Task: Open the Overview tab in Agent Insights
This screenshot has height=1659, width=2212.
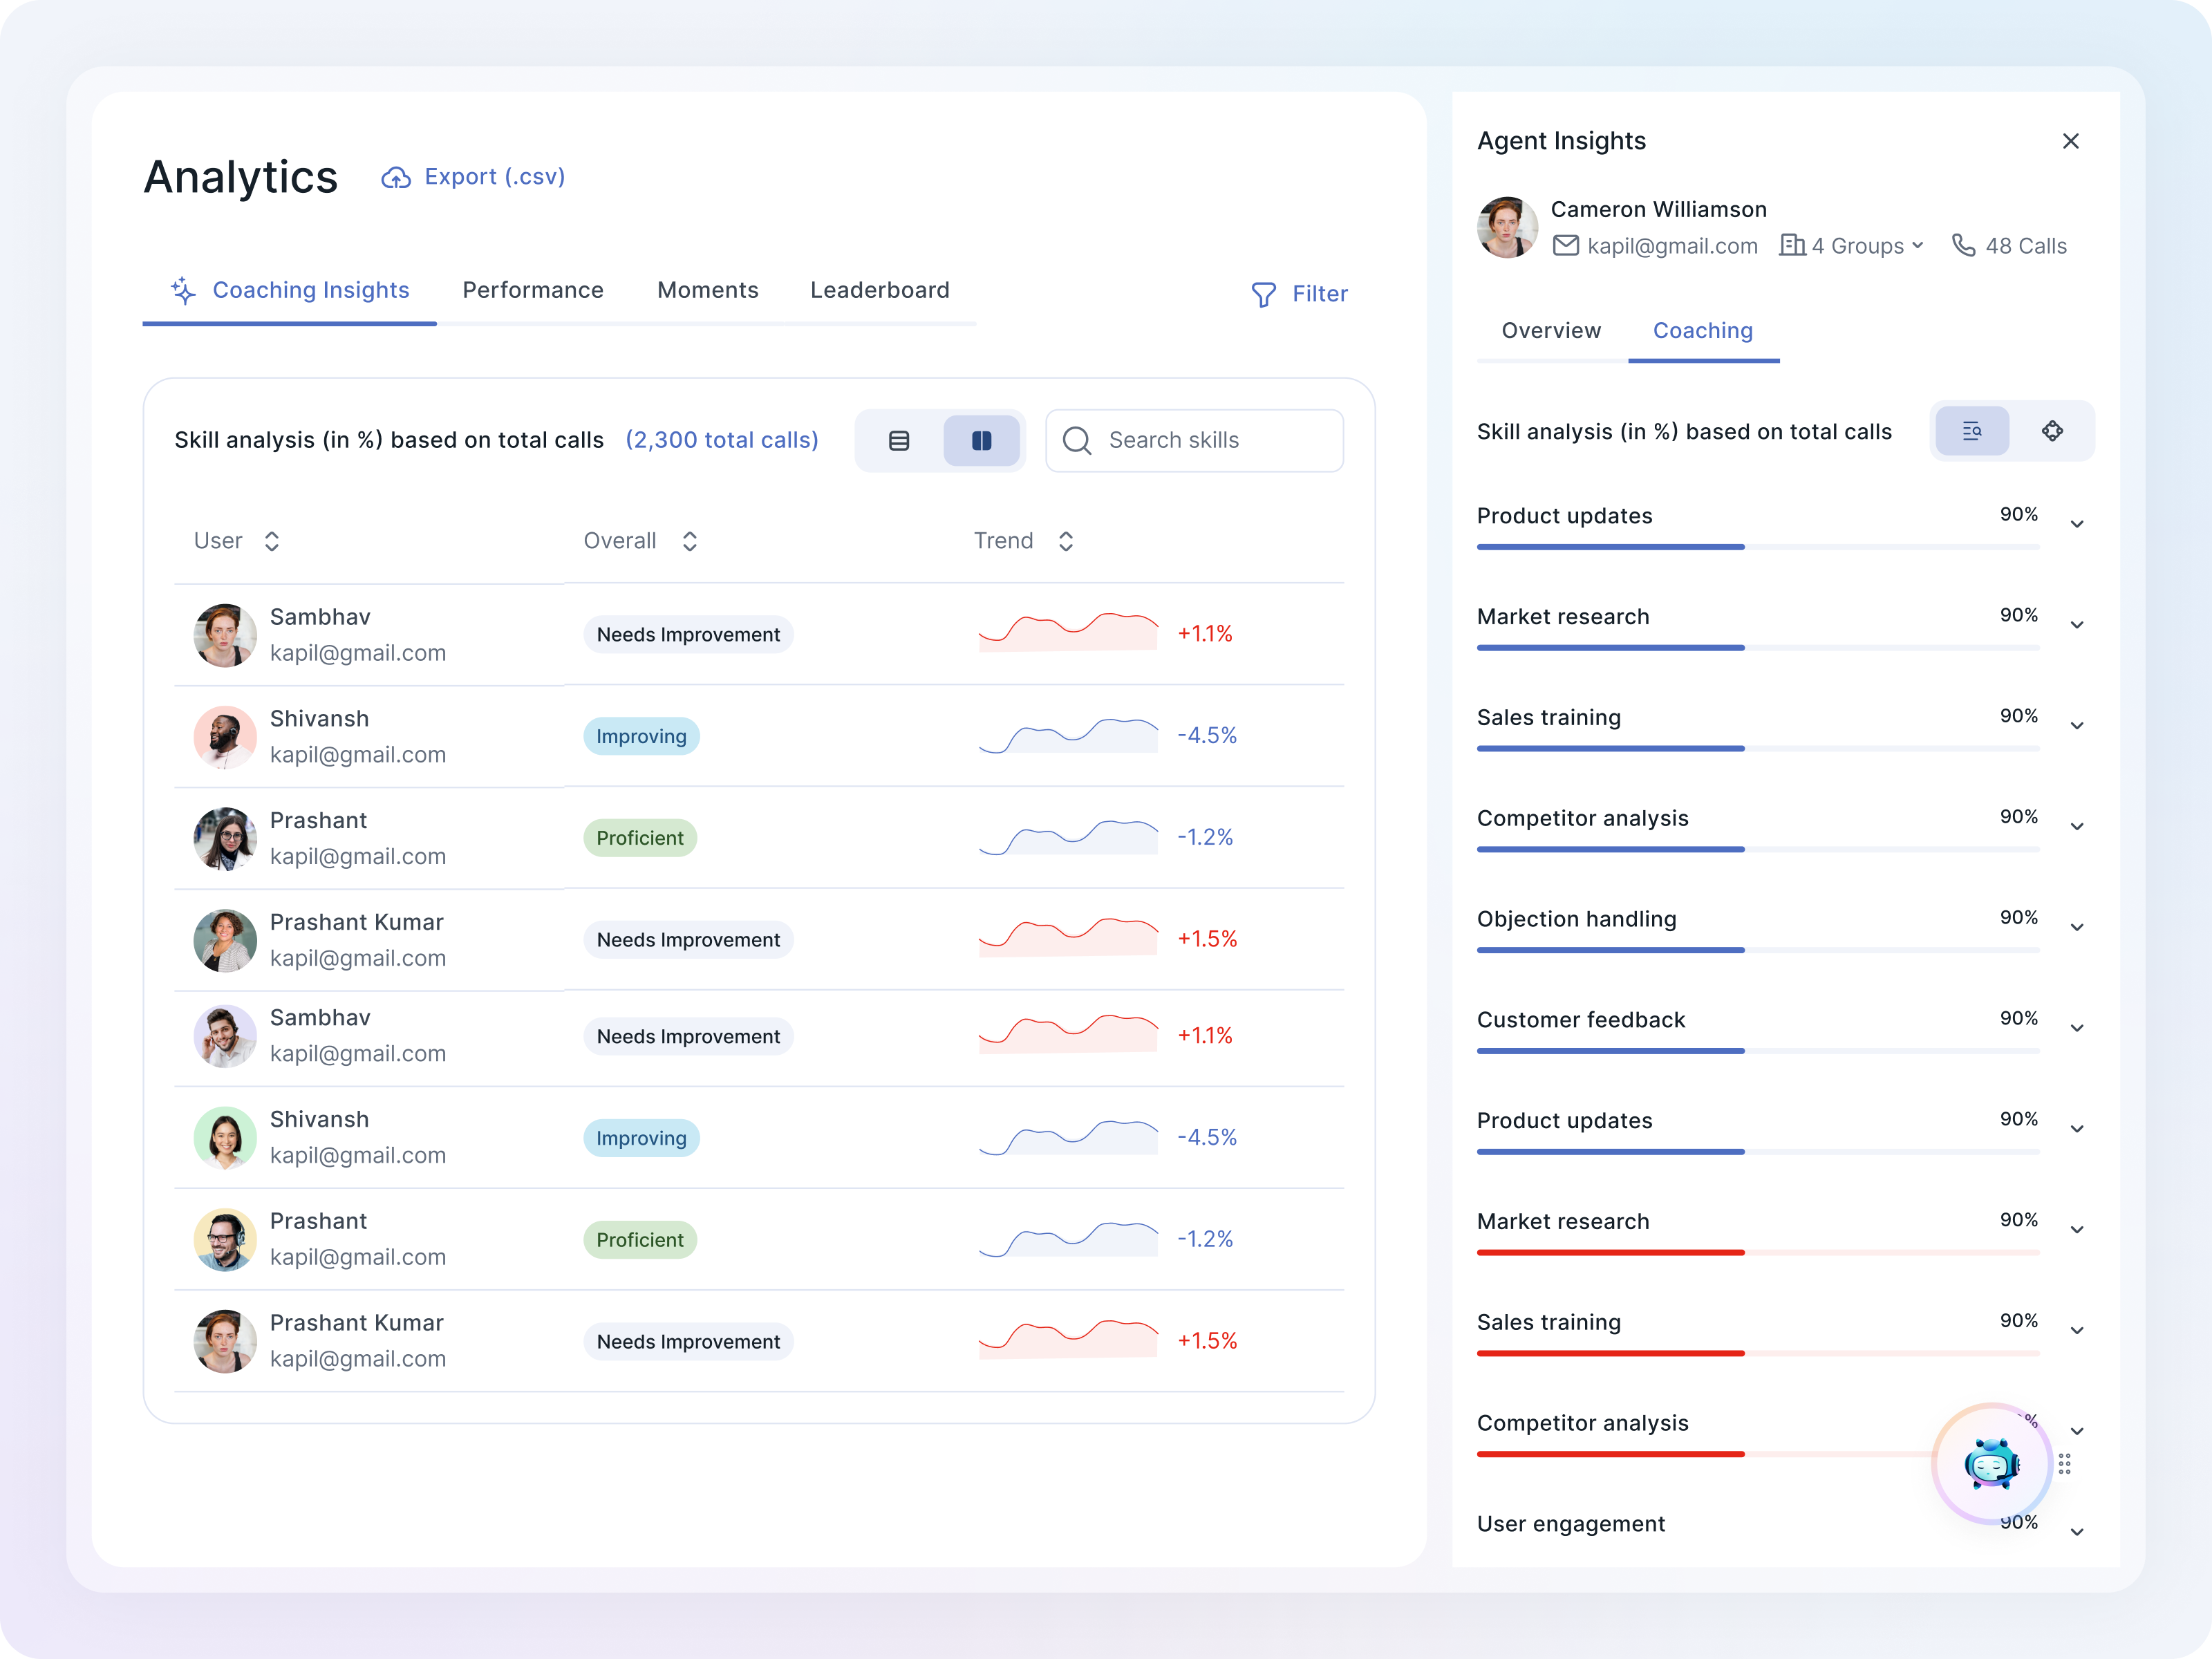Action: point(1550,331)
